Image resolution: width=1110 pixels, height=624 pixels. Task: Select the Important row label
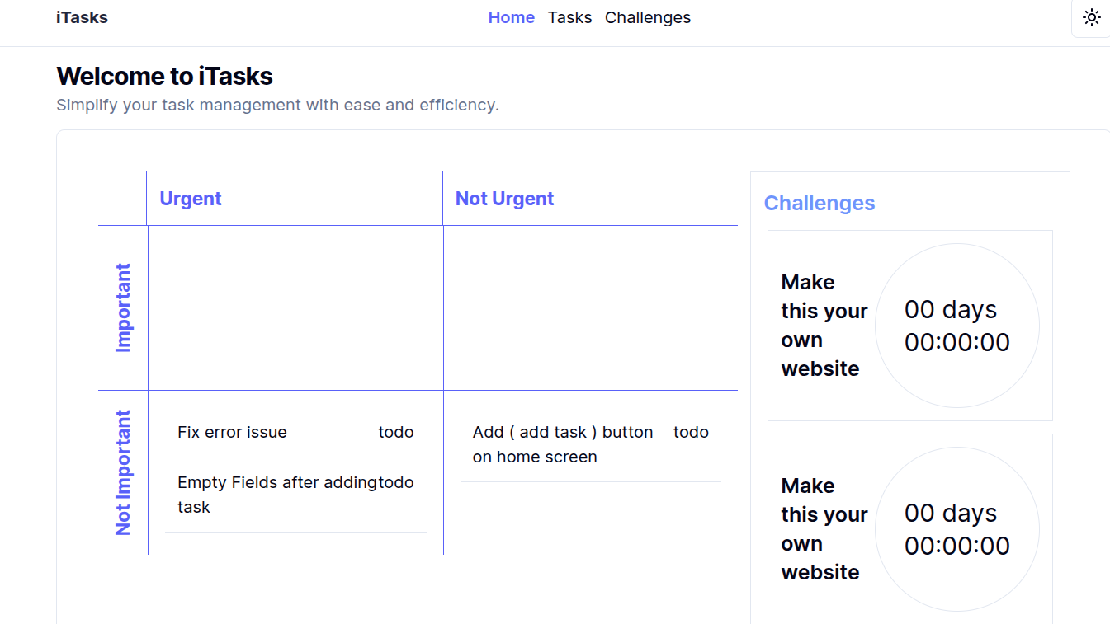click(x=123, y=307)
